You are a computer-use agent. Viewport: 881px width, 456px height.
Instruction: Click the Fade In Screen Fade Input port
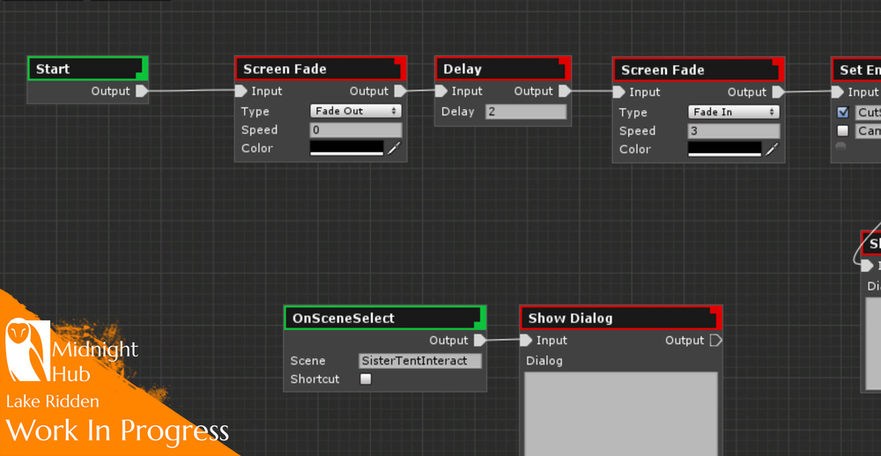click(x=618, y=92)
